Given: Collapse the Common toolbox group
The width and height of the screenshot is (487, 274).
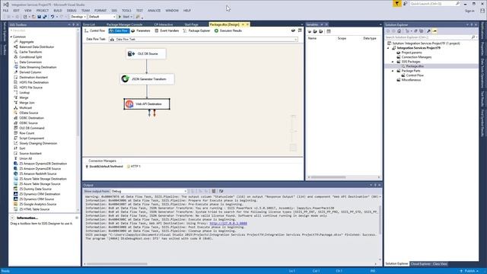Looking at the screenshot, I should click(11, 37).
